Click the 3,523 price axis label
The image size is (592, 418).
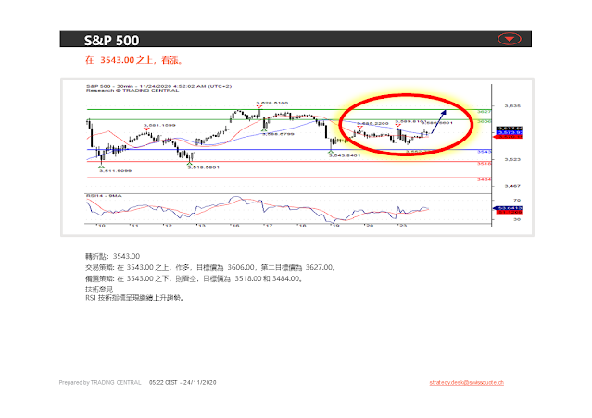pos(512,159)
